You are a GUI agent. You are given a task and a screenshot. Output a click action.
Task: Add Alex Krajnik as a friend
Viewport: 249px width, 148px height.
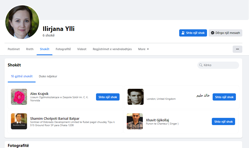(x=108, y=97)
